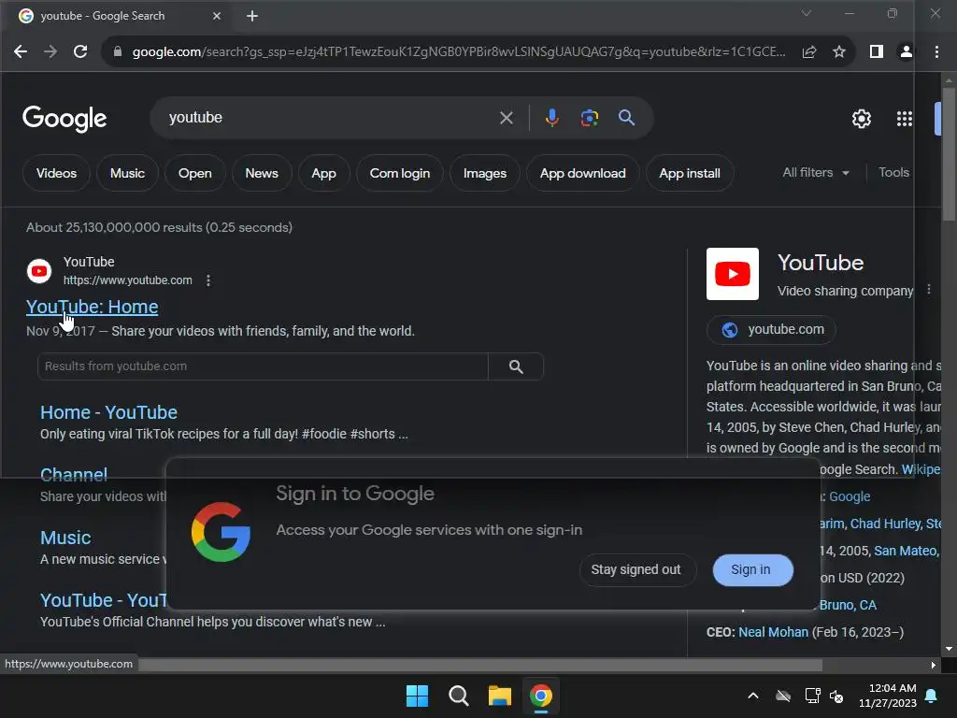Click the browser address bar URL
The image size is (957, 718).
coord(458,52)
